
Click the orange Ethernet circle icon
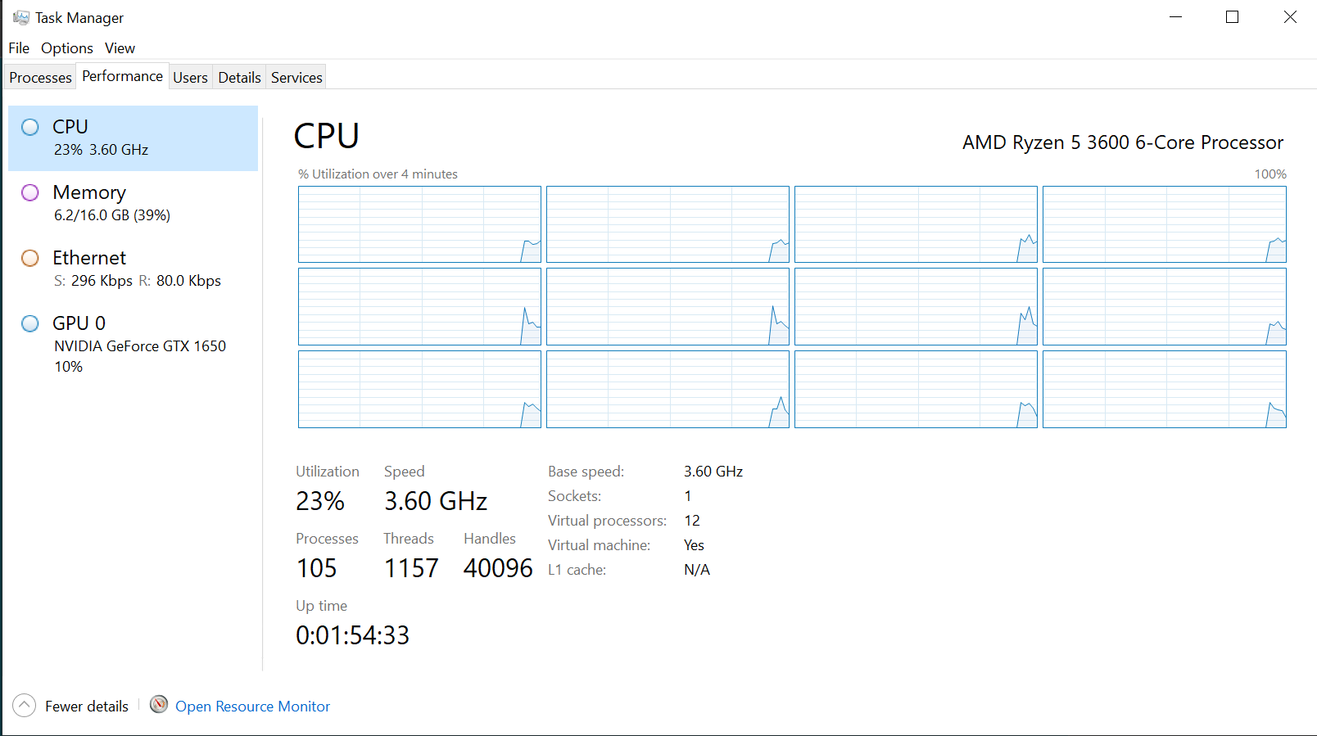30,258
